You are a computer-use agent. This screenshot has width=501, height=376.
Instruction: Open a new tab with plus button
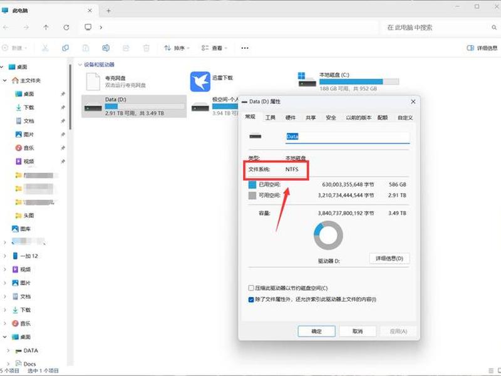(108, 11)
